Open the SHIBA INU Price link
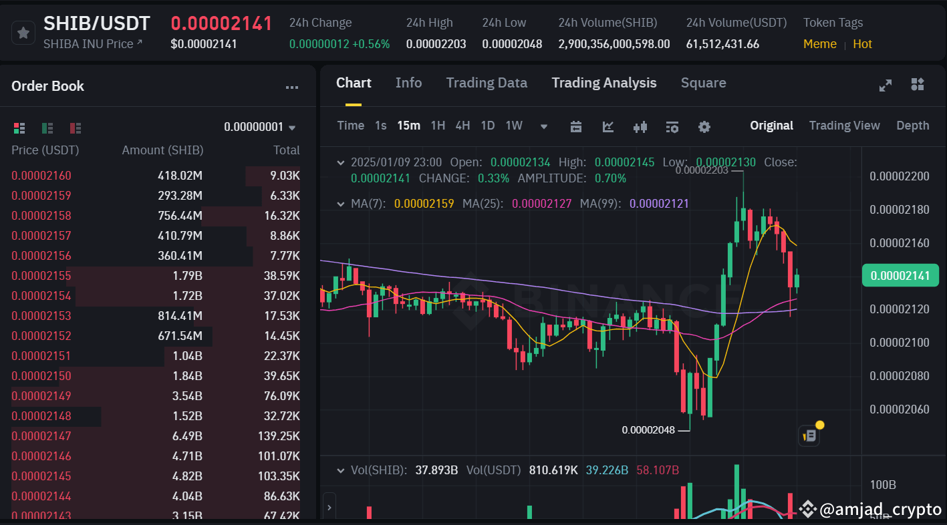The width and height of the screenshot is (947, 525). (x=93, y=44)
